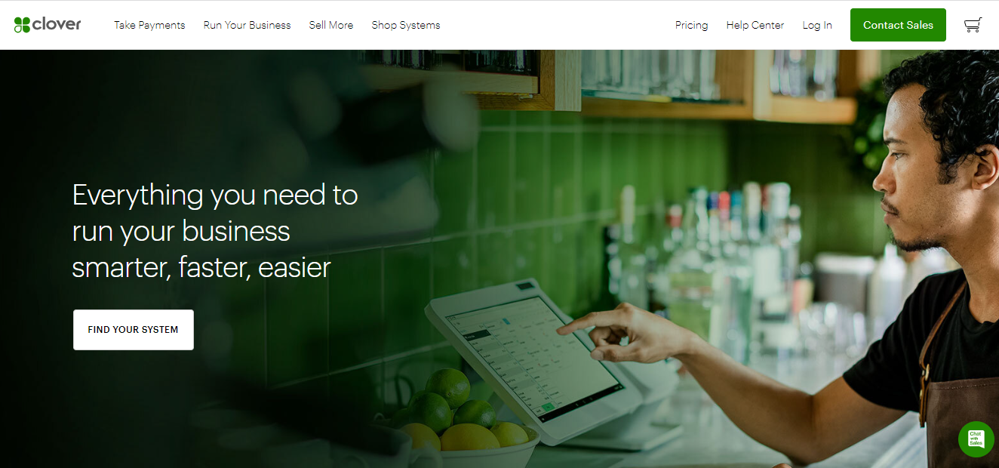Expand the Sell More menu
This screenshot has width=999, height=468.
click(330, 25)
